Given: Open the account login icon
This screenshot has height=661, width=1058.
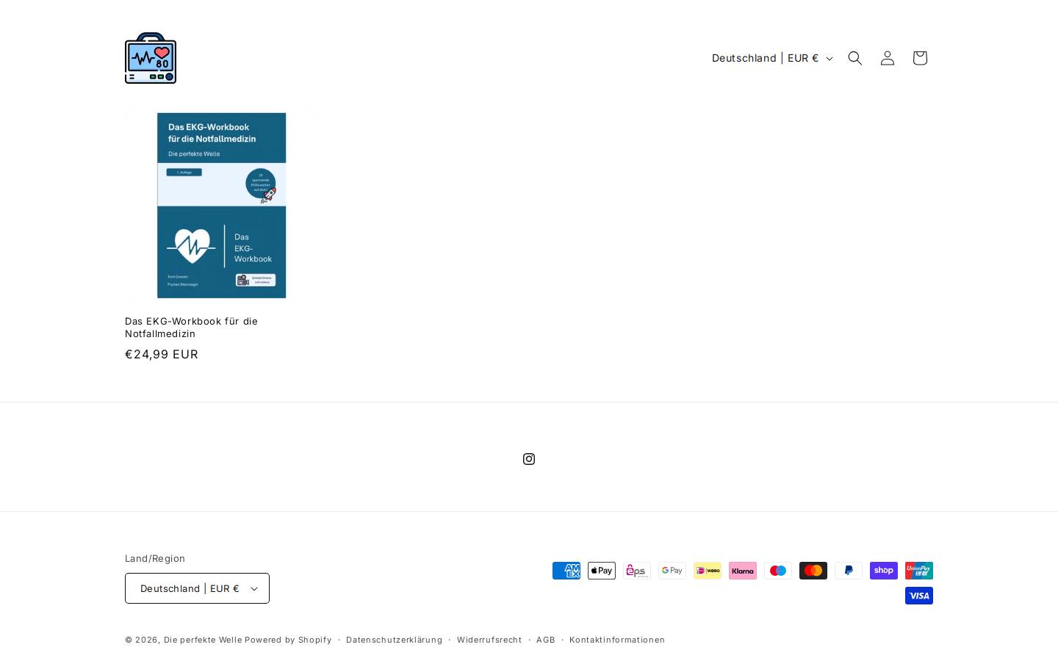Looking at the screenshot, I should (888, 58).
